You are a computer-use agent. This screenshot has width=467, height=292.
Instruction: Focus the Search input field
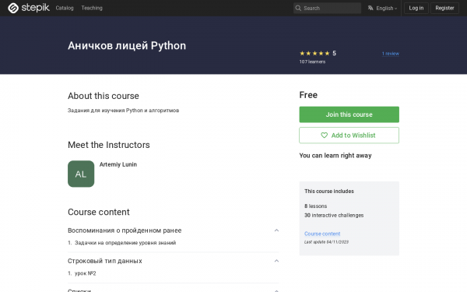coord(328,8)
